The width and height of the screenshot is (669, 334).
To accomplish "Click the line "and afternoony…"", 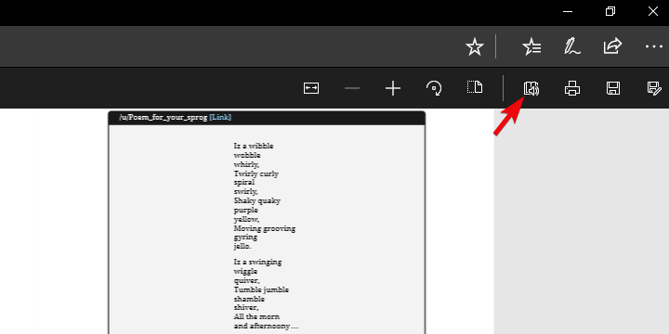I will tap(266, 327).
